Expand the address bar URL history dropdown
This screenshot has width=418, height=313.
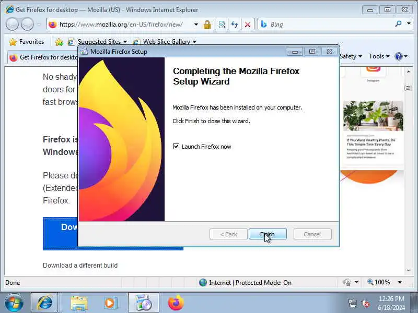[196, 25]
